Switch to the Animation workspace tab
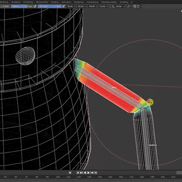Image resolution: width=182 pixels, height=182 pixels. (x=66, y=2)
